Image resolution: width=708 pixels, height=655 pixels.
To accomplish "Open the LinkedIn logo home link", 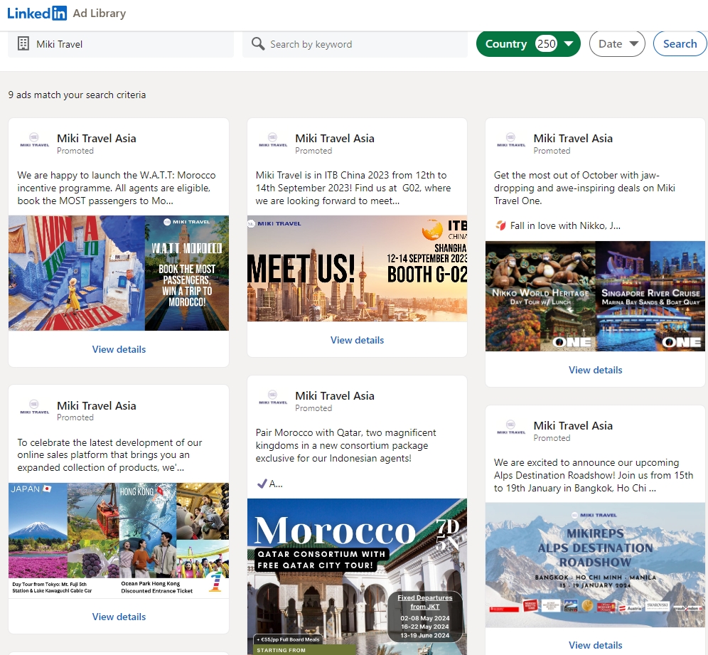I will (x=36, y=13).
